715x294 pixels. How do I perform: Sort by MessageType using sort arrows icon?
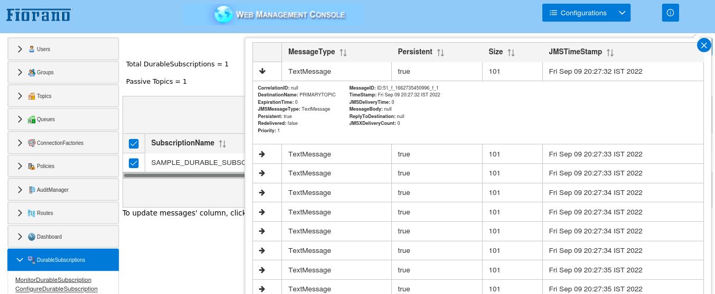[343, 53]
